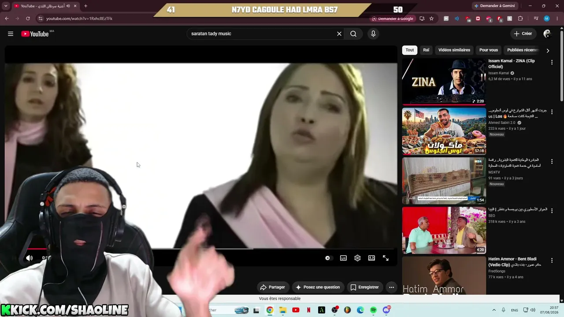
Task: Open options for the Issam Kamal ZINA video
Action: tap(552, 63)
